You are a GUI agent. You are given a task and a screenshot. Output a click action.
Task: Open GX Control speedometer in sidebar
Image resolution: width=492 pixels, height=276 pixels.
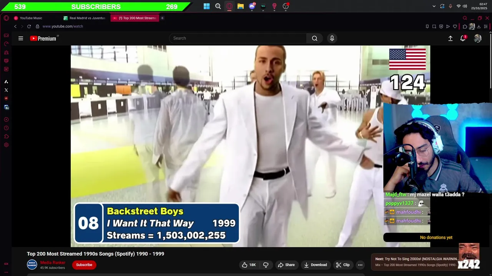point(6,44)
